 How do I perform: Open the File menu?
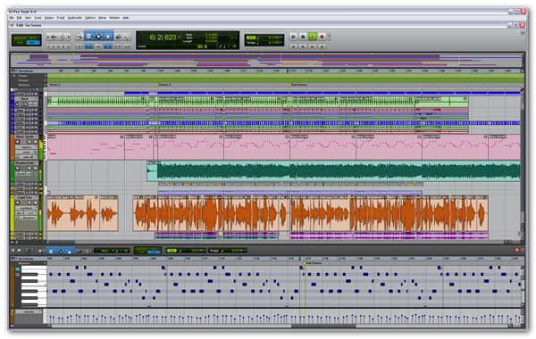12,18
